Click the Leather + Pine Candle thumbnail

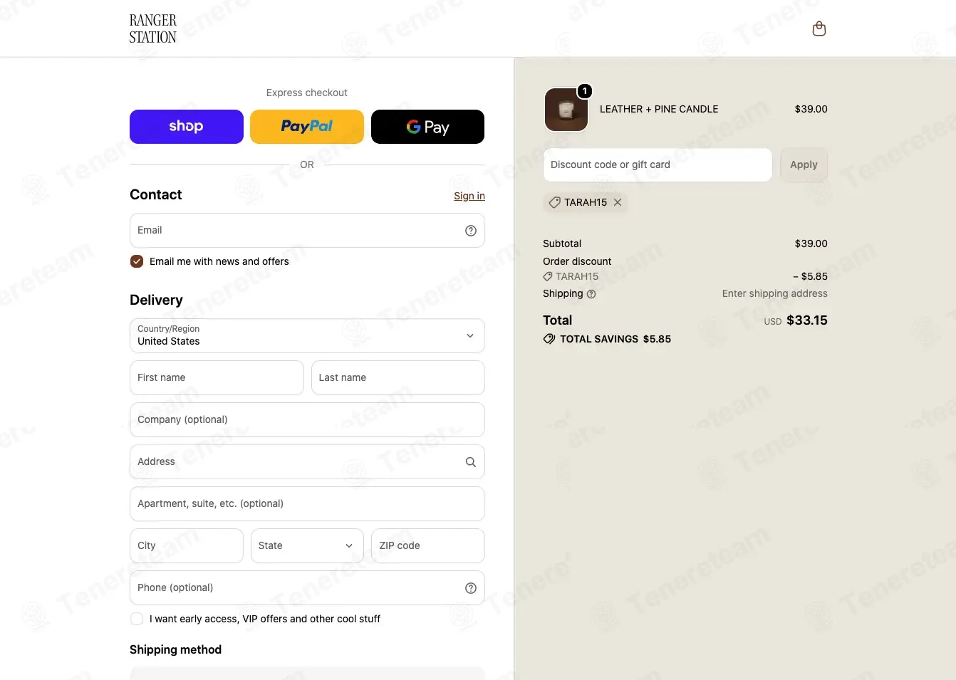pos(566,110)
